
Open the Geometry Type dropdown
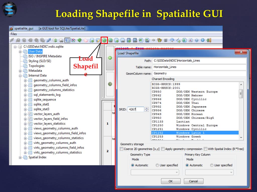coord(155,172)
